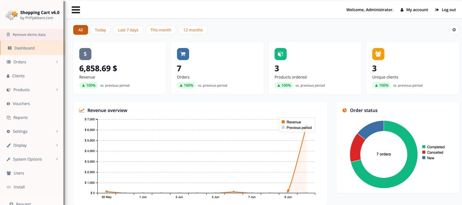Switch to 12 months filter
Screen dimensions: 462x205
tap(193, 30)
